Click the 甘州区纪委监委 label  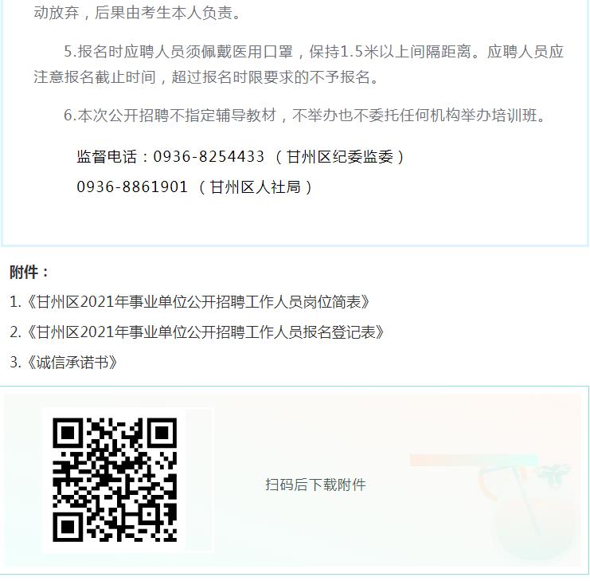340,157
